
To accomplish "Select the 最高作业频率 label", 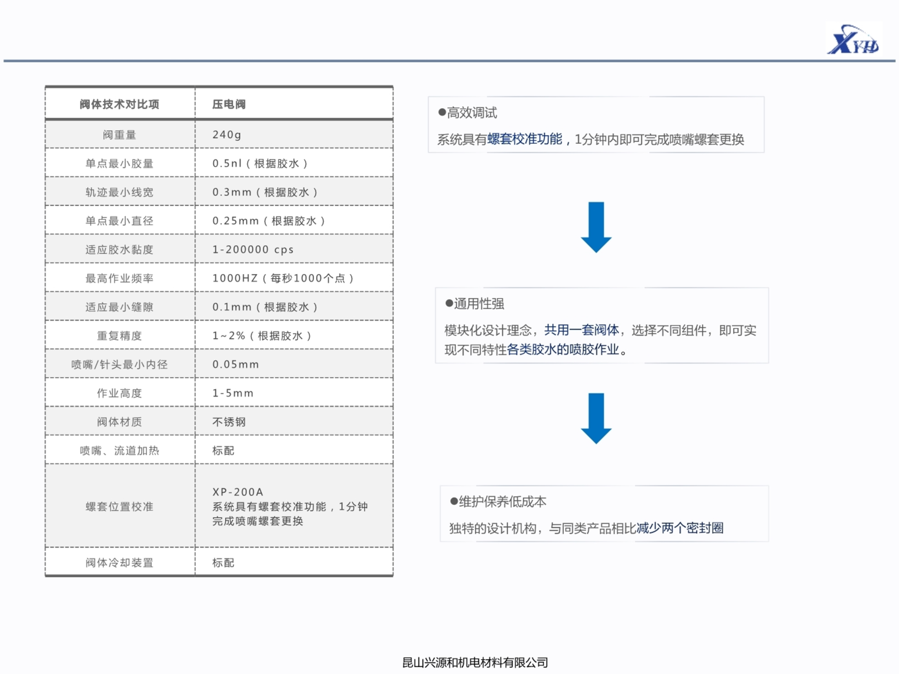I will pyautogui.click(x=119, y=278).
